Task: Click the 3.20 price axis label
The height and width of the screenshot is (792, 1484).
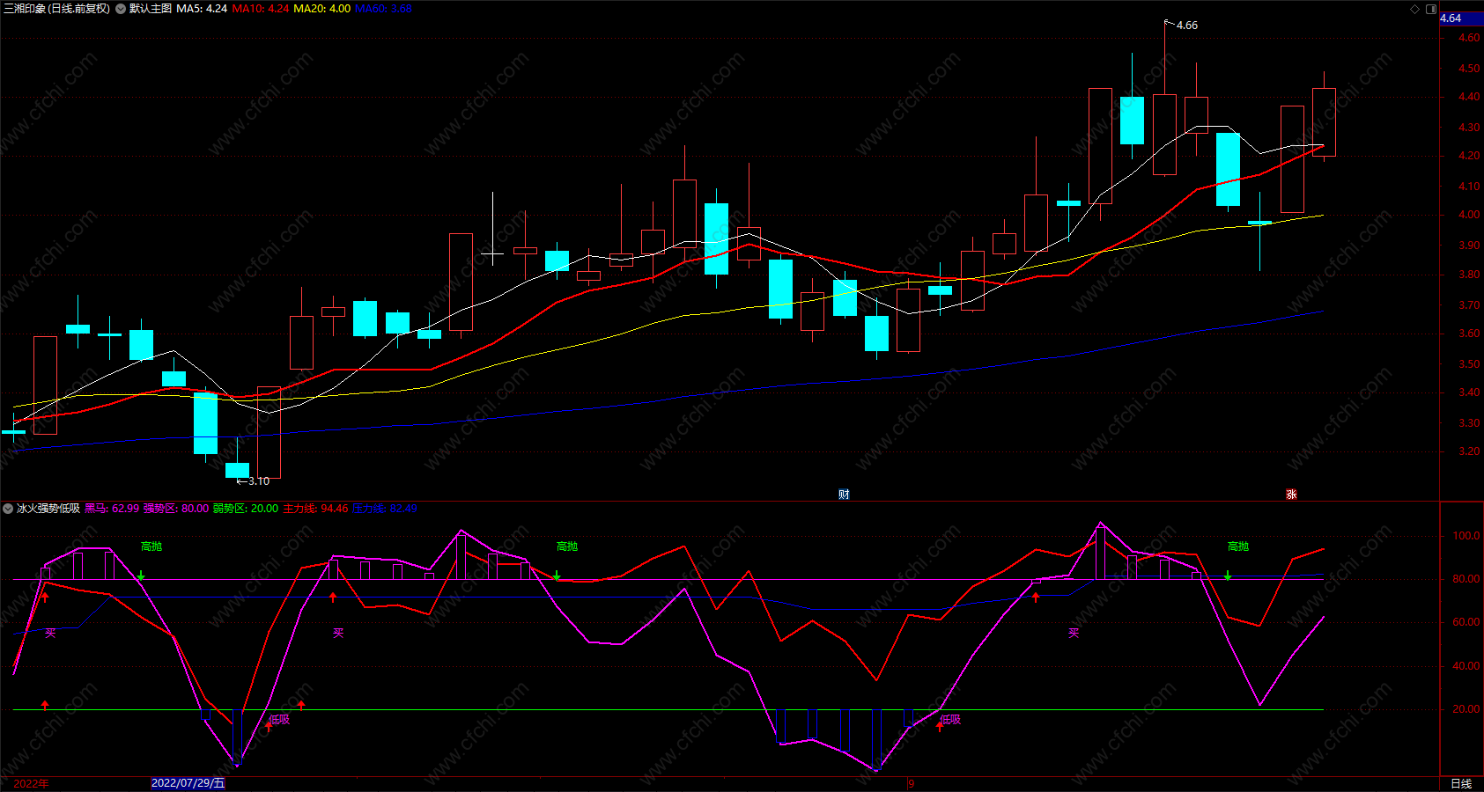Action: (x=1469, y=451)
